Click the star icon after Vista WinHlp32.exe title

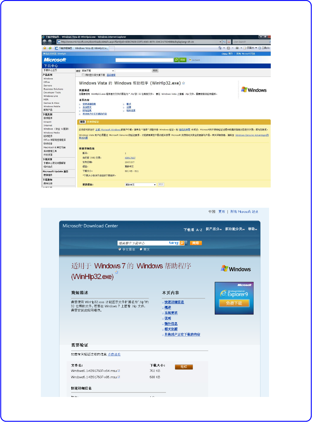pos(183,83)
